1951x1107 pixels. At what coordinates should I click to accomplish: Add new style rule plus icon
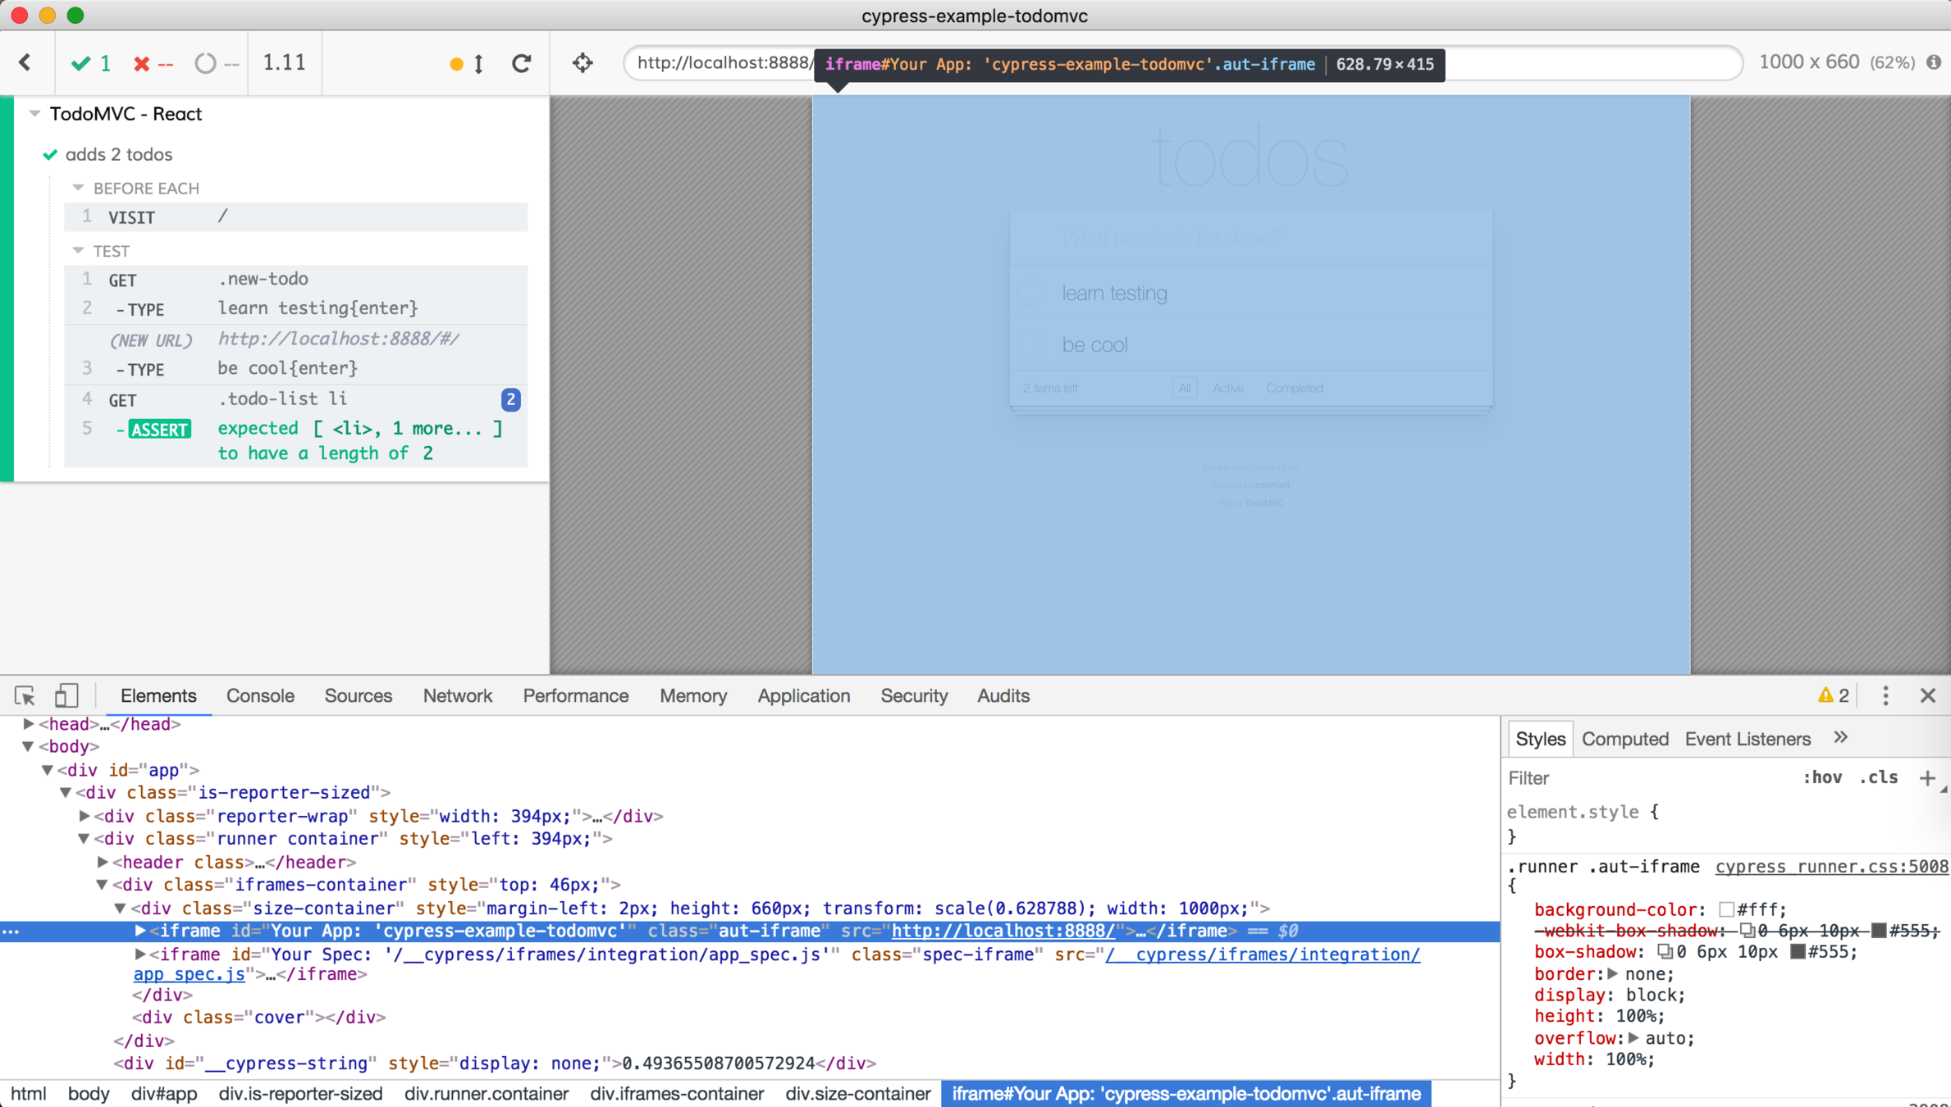pos(1927,777)
